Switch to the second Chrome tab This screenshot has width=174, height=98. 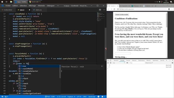[x=125, y=6]
